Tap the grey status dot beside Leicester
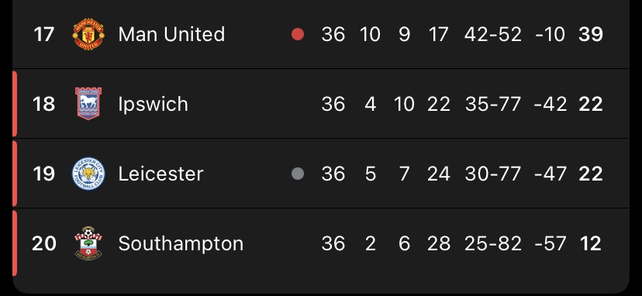 click(298, 174)
